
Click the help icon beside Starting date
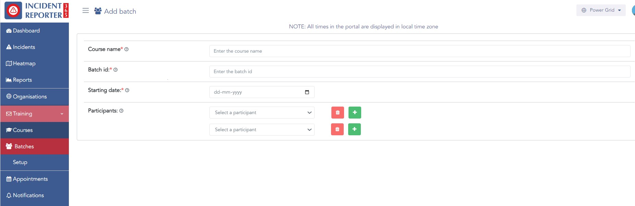(x=127, y=90)
